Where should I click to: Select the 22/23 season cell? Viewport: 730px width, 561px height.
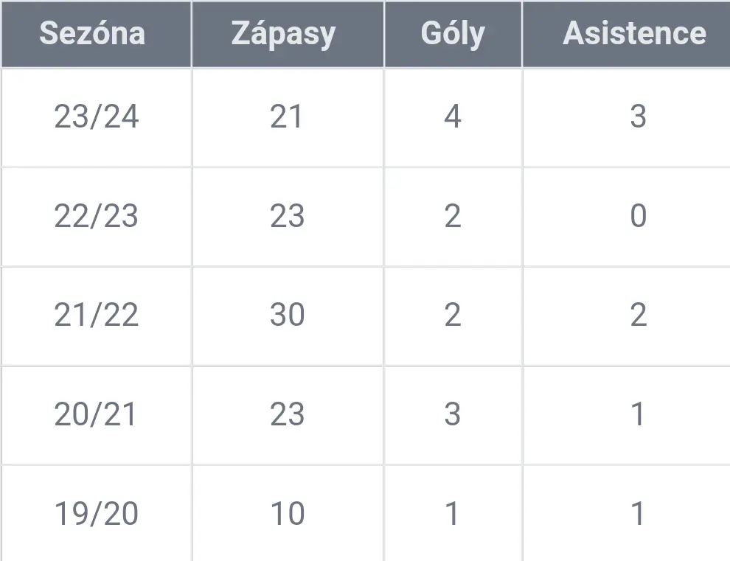(x=97, y=217)
